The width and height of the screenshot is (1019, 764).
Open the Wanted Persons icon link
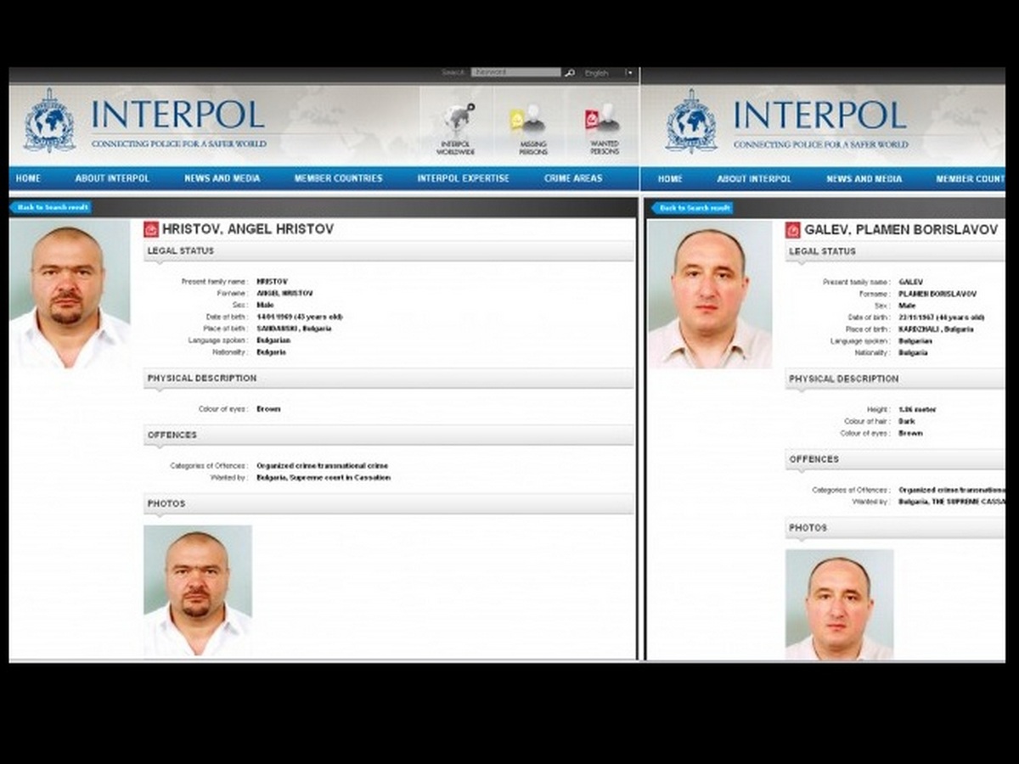point(604,123)
